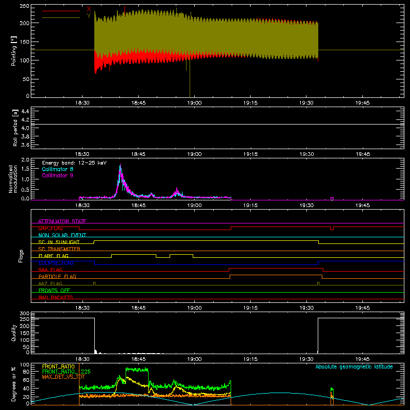Viewport: 410px width, 410px height.
Task: Click the magenta 'Collimator 9' legend entry
Action: coord(57,175)
